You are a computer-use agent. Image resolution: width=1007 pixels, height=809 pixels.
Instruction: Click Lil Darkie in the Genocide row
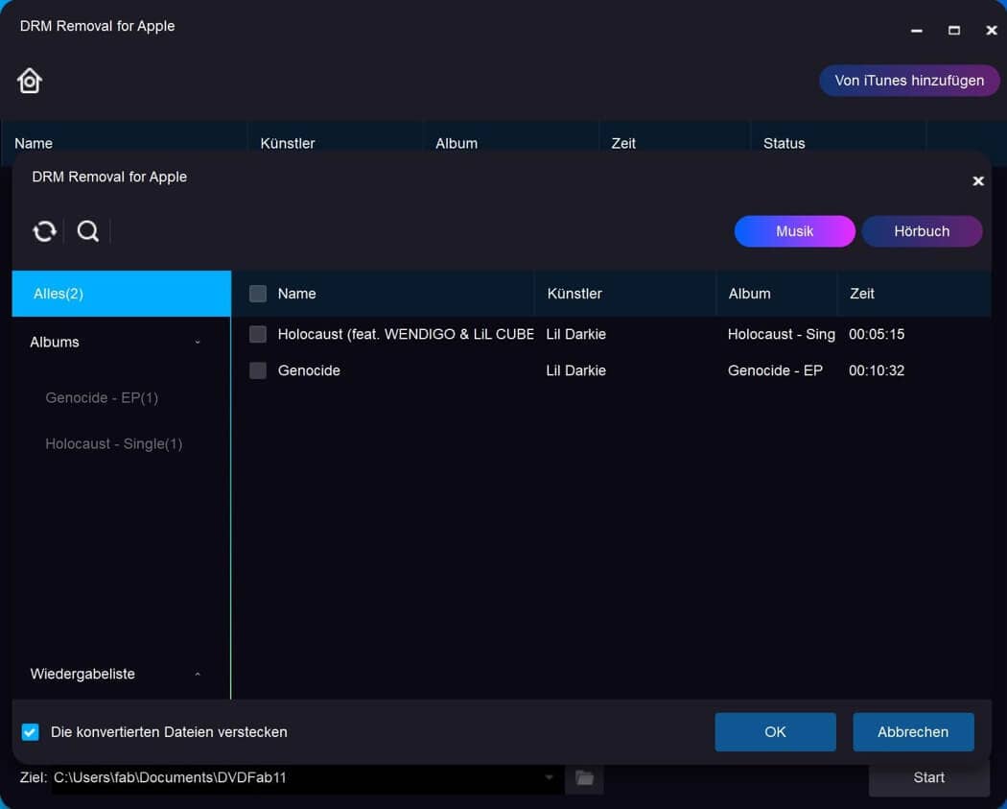pos(576,370)
